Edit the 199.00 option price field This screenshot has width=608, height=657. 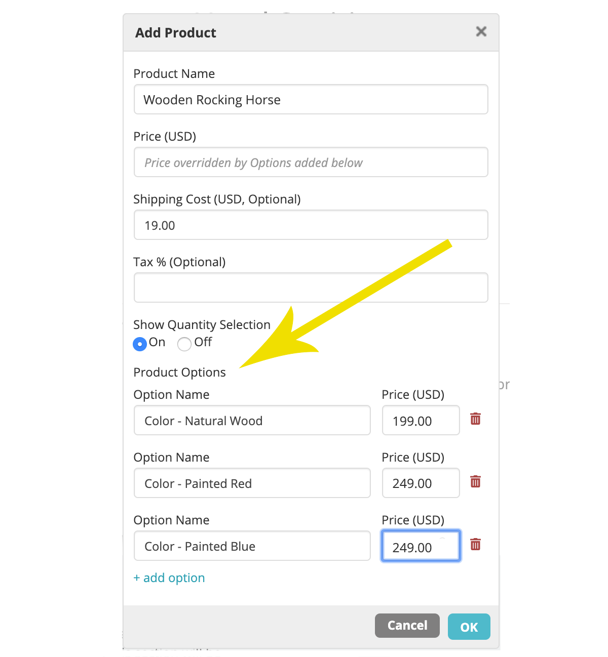point(421,420)
